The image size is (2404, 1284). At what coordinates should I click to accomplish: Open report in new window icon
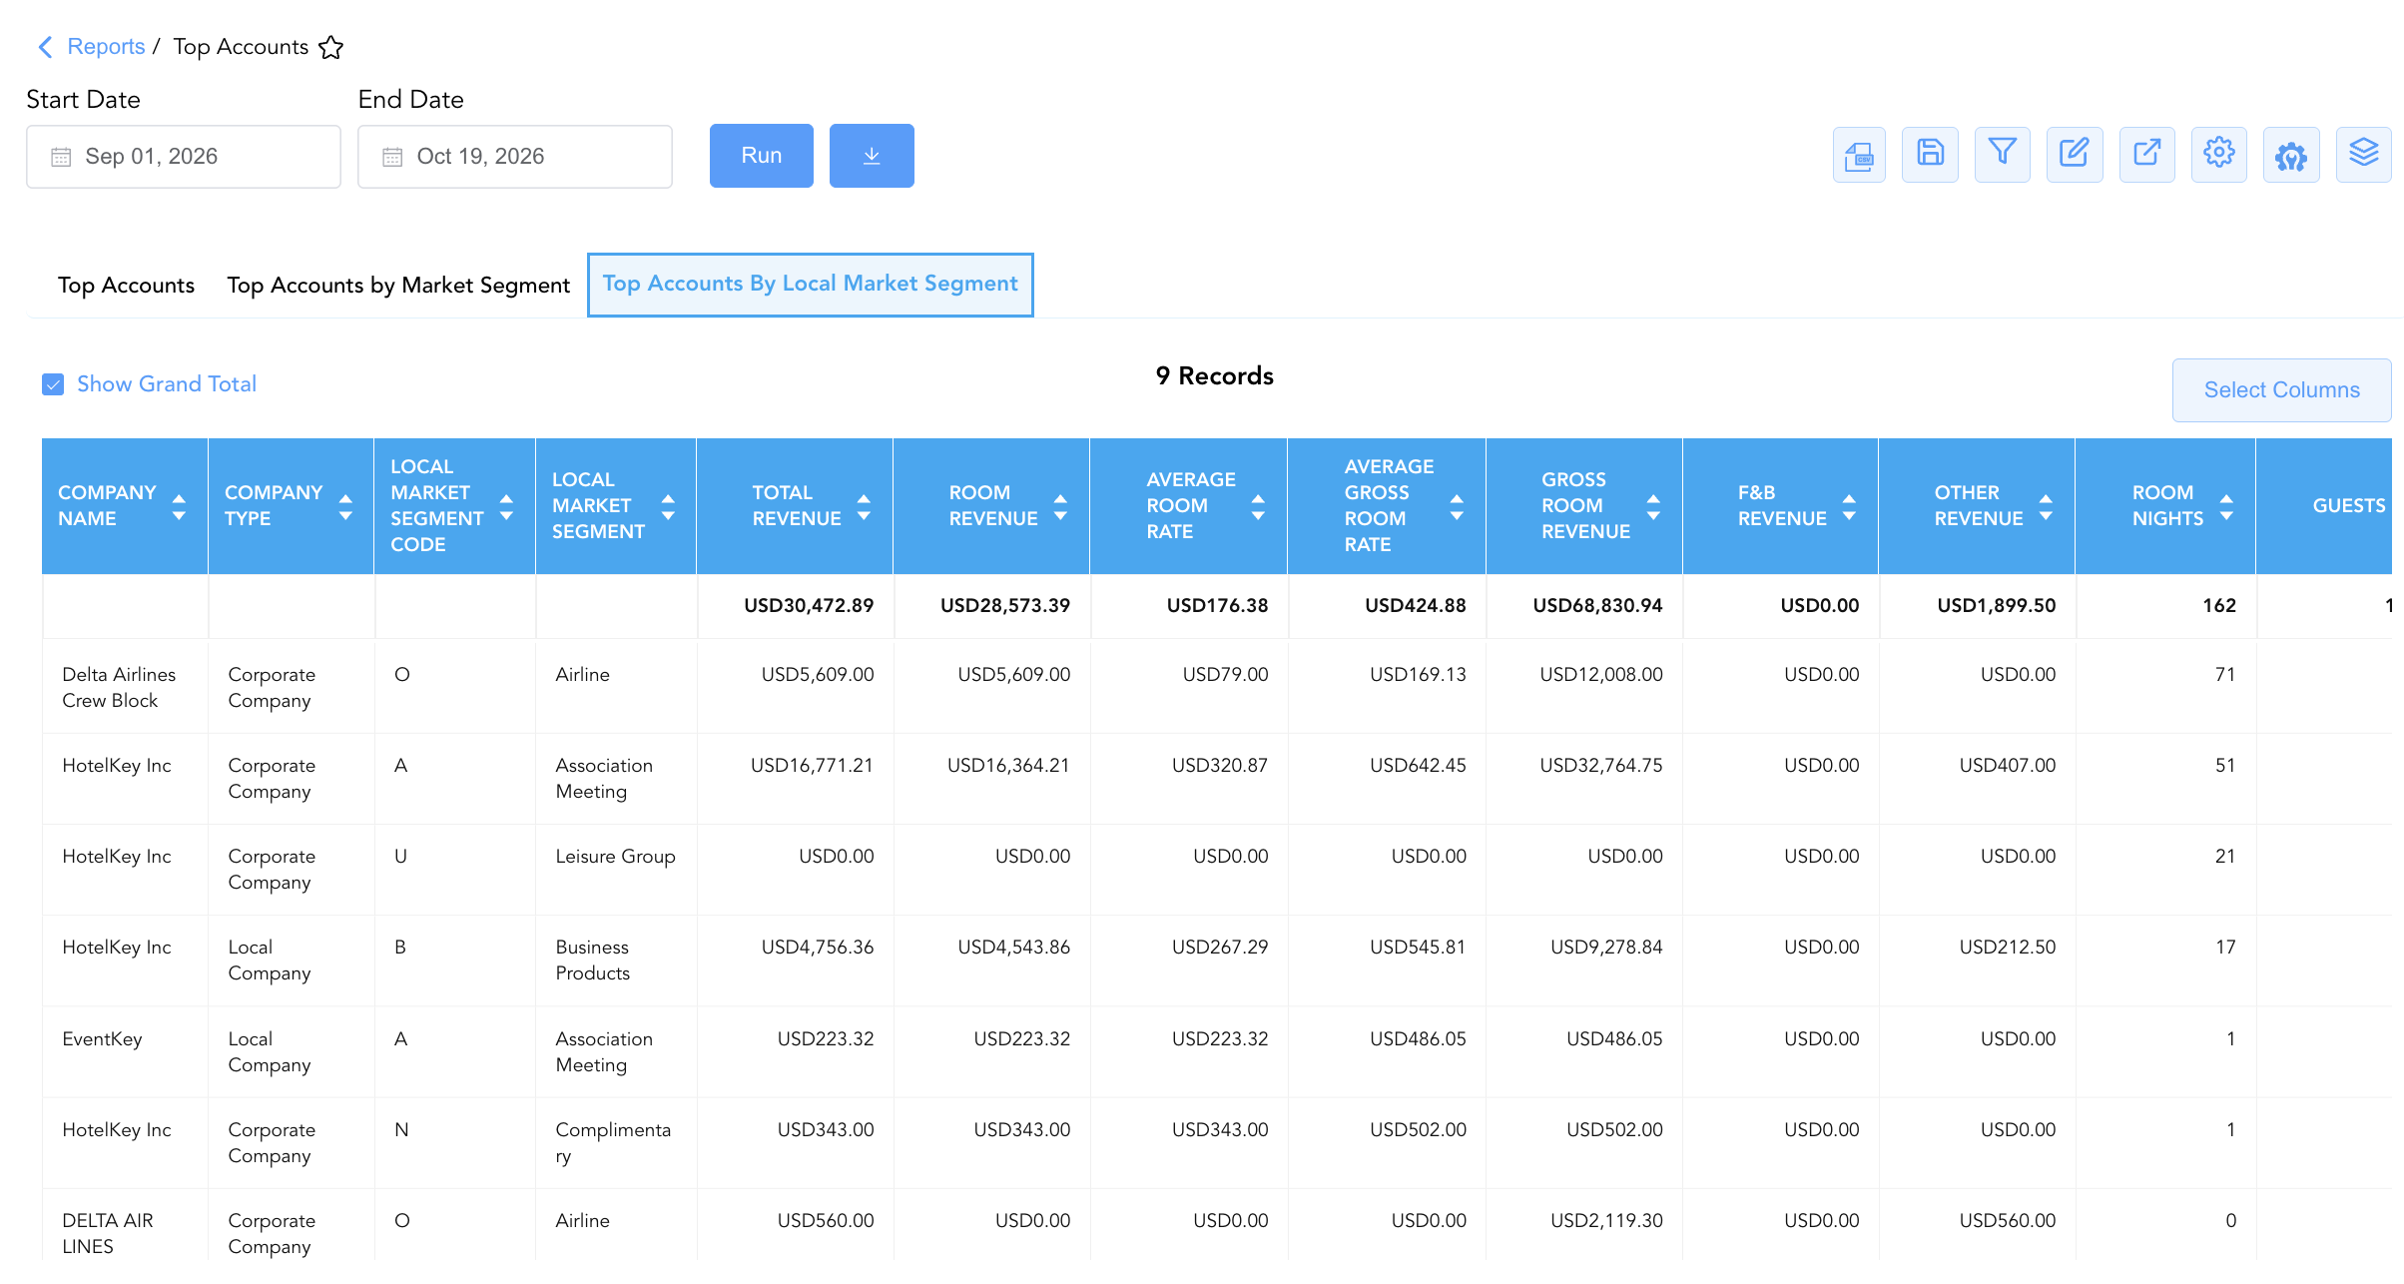click(x=2146, y=155)
